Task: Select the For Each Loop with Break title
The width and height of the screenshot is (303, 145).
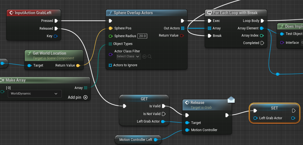Action: tap(235, 13)
